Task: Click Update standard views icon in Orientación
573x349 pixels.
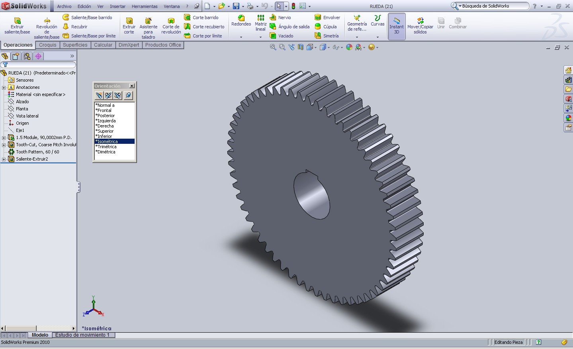Action: click(x=108, y=95)
